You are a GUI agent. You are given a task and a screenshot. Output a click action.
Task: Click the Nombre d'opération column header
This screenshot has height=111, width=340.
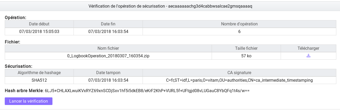coord(239,24)
